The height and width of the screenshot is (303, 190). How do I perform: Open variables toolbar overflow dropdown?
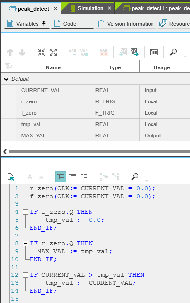pyautogui.click(x=185, y=56)
